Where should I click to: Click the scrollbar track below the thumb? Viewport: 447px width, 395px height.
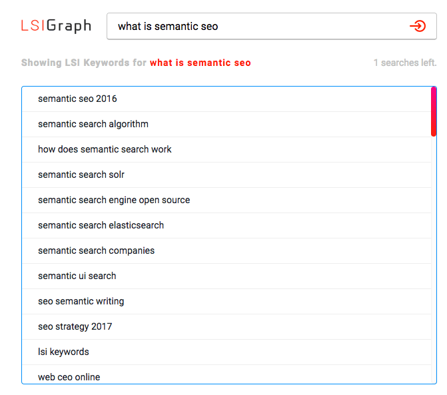coord(434,266)
